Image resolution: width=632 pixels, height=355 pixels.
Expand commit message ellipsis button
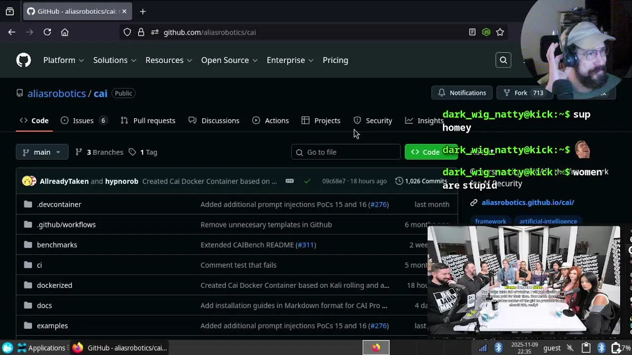click(290, 181)
